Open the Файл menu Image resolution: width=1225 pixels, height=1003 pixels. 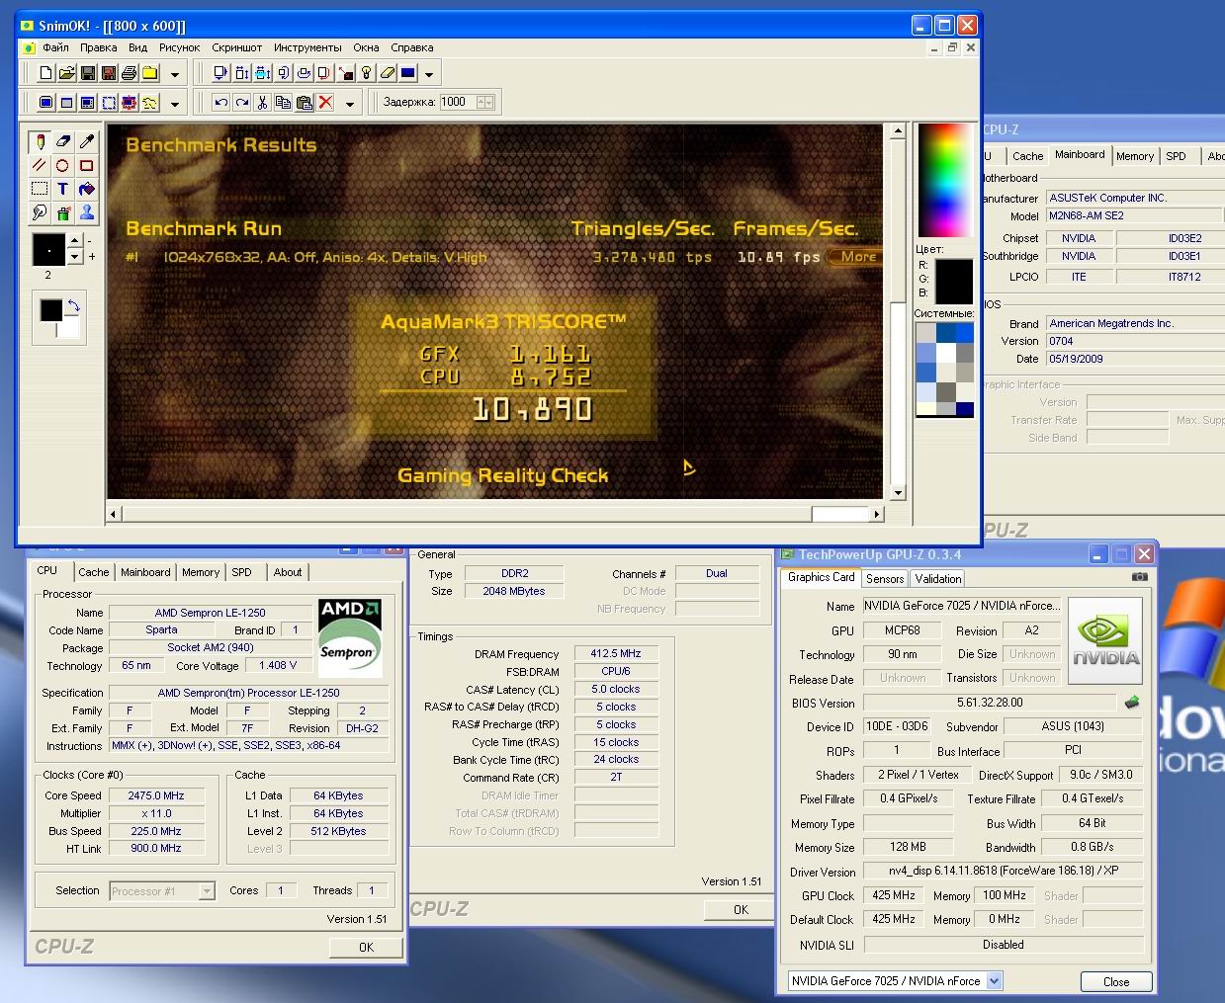[55, 47]
